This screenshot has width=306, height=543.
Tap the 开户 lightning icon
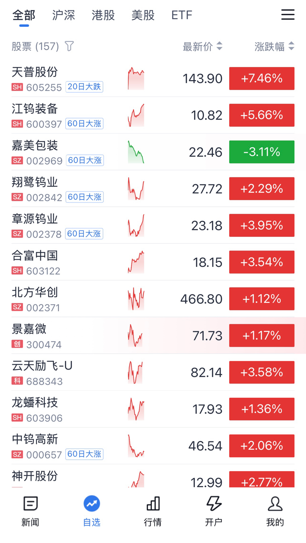coord(214,504)
